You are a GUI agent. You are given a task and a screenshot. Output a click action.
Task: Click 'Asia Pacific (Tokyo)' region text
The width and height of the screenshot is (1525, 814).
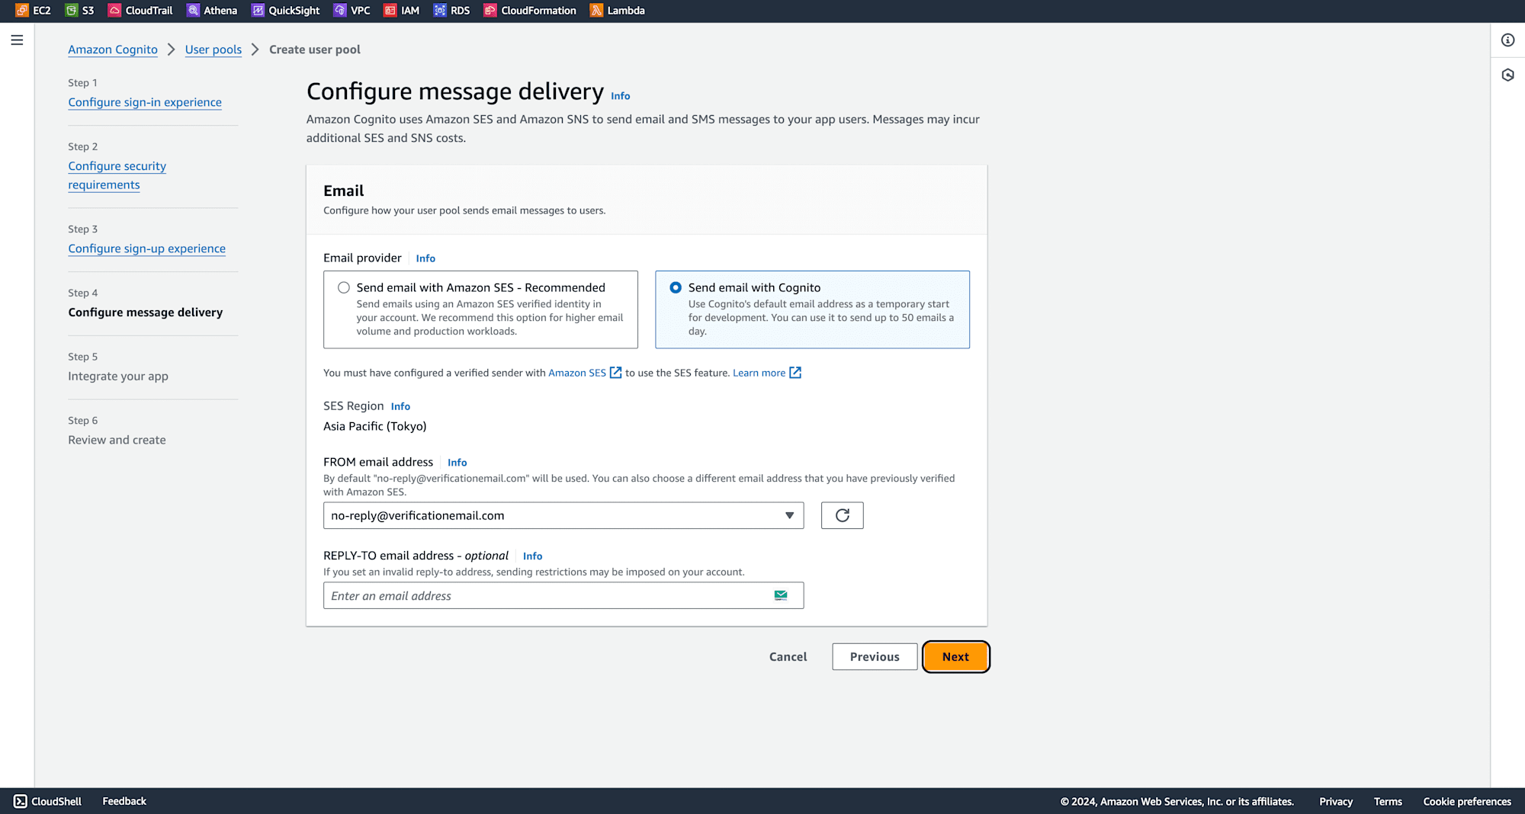coord(374,426)
